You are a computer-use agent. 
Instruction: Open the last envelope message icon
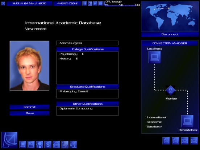(x=194, y=141)
